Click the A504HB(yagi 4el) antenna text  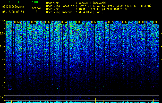tap(91, 12)
